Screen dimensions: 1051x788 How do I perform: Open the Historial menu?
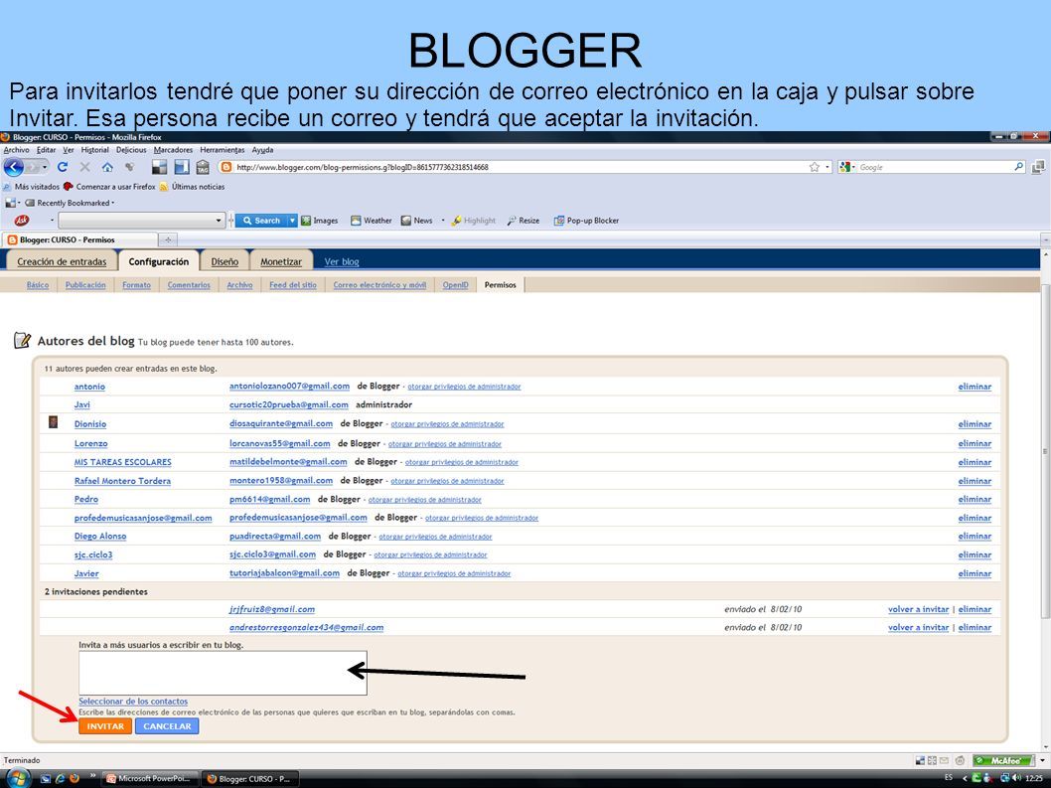point(94,150)
